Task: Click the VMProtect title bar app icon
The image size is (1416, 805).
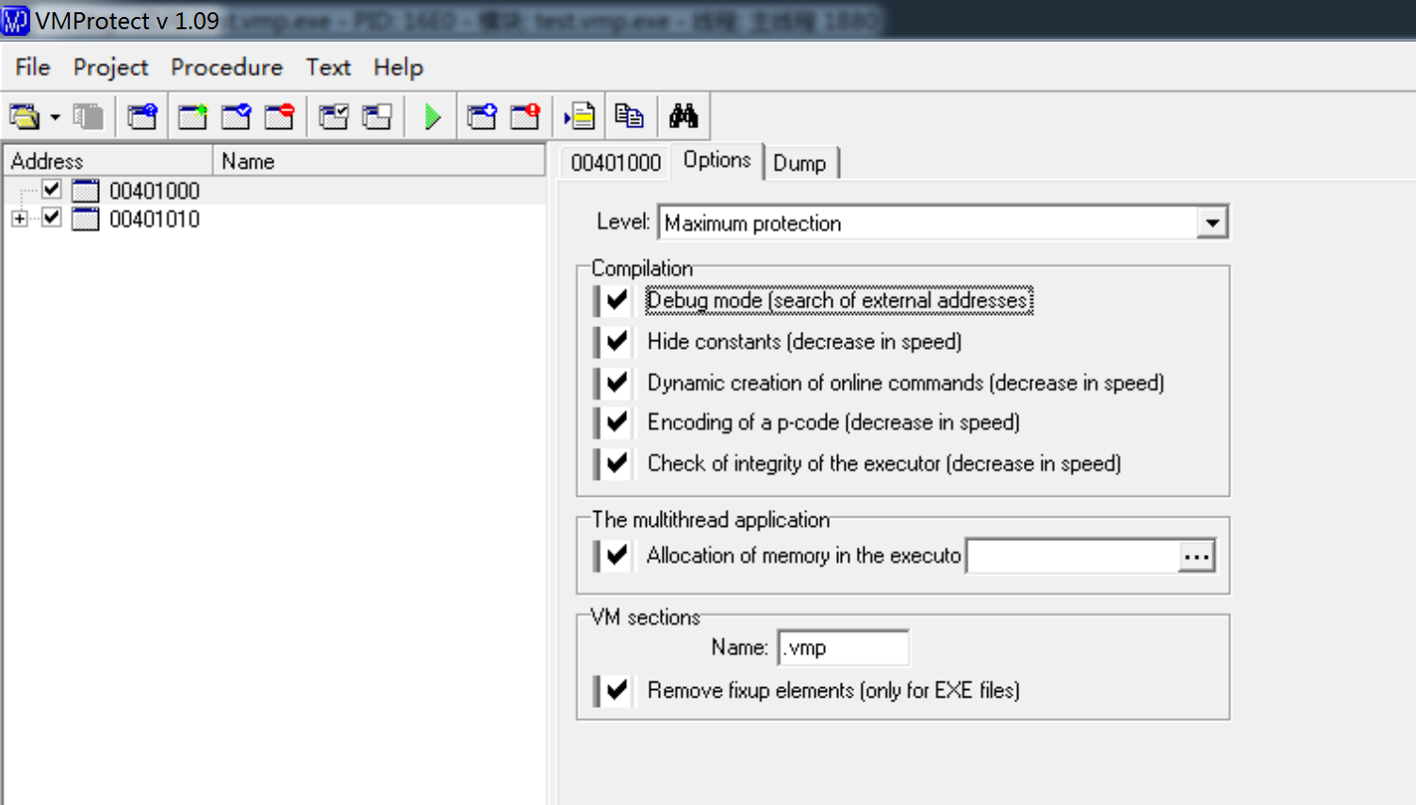Action: tap(16, 20)
